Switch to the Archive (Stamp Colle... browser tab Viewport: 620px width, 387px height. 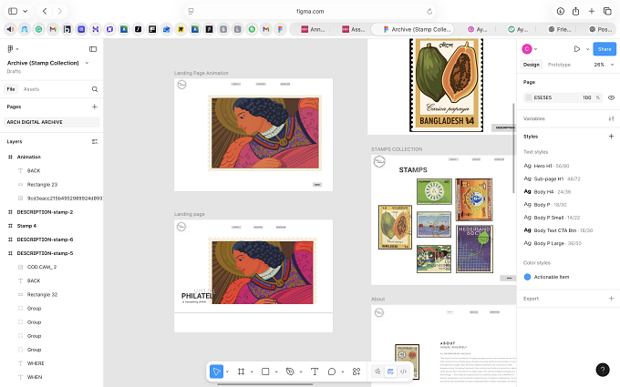click(x=413, y=29)
